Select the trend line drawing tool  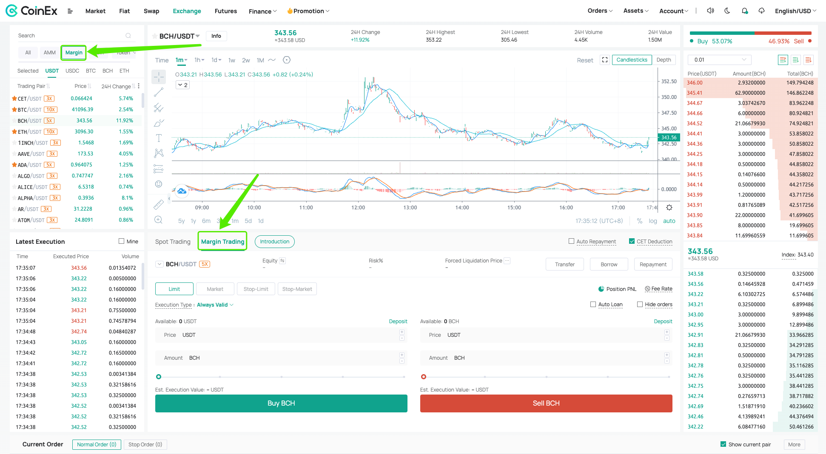tap(159, 92)
